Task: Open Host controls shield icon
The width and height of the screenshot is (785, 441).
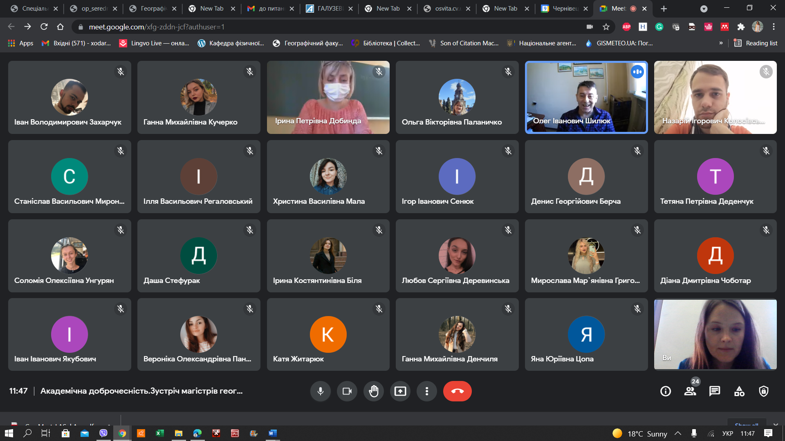Action: 764,391
